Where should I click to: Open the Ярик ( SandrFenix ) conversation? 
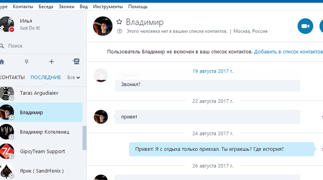point(41,171)
